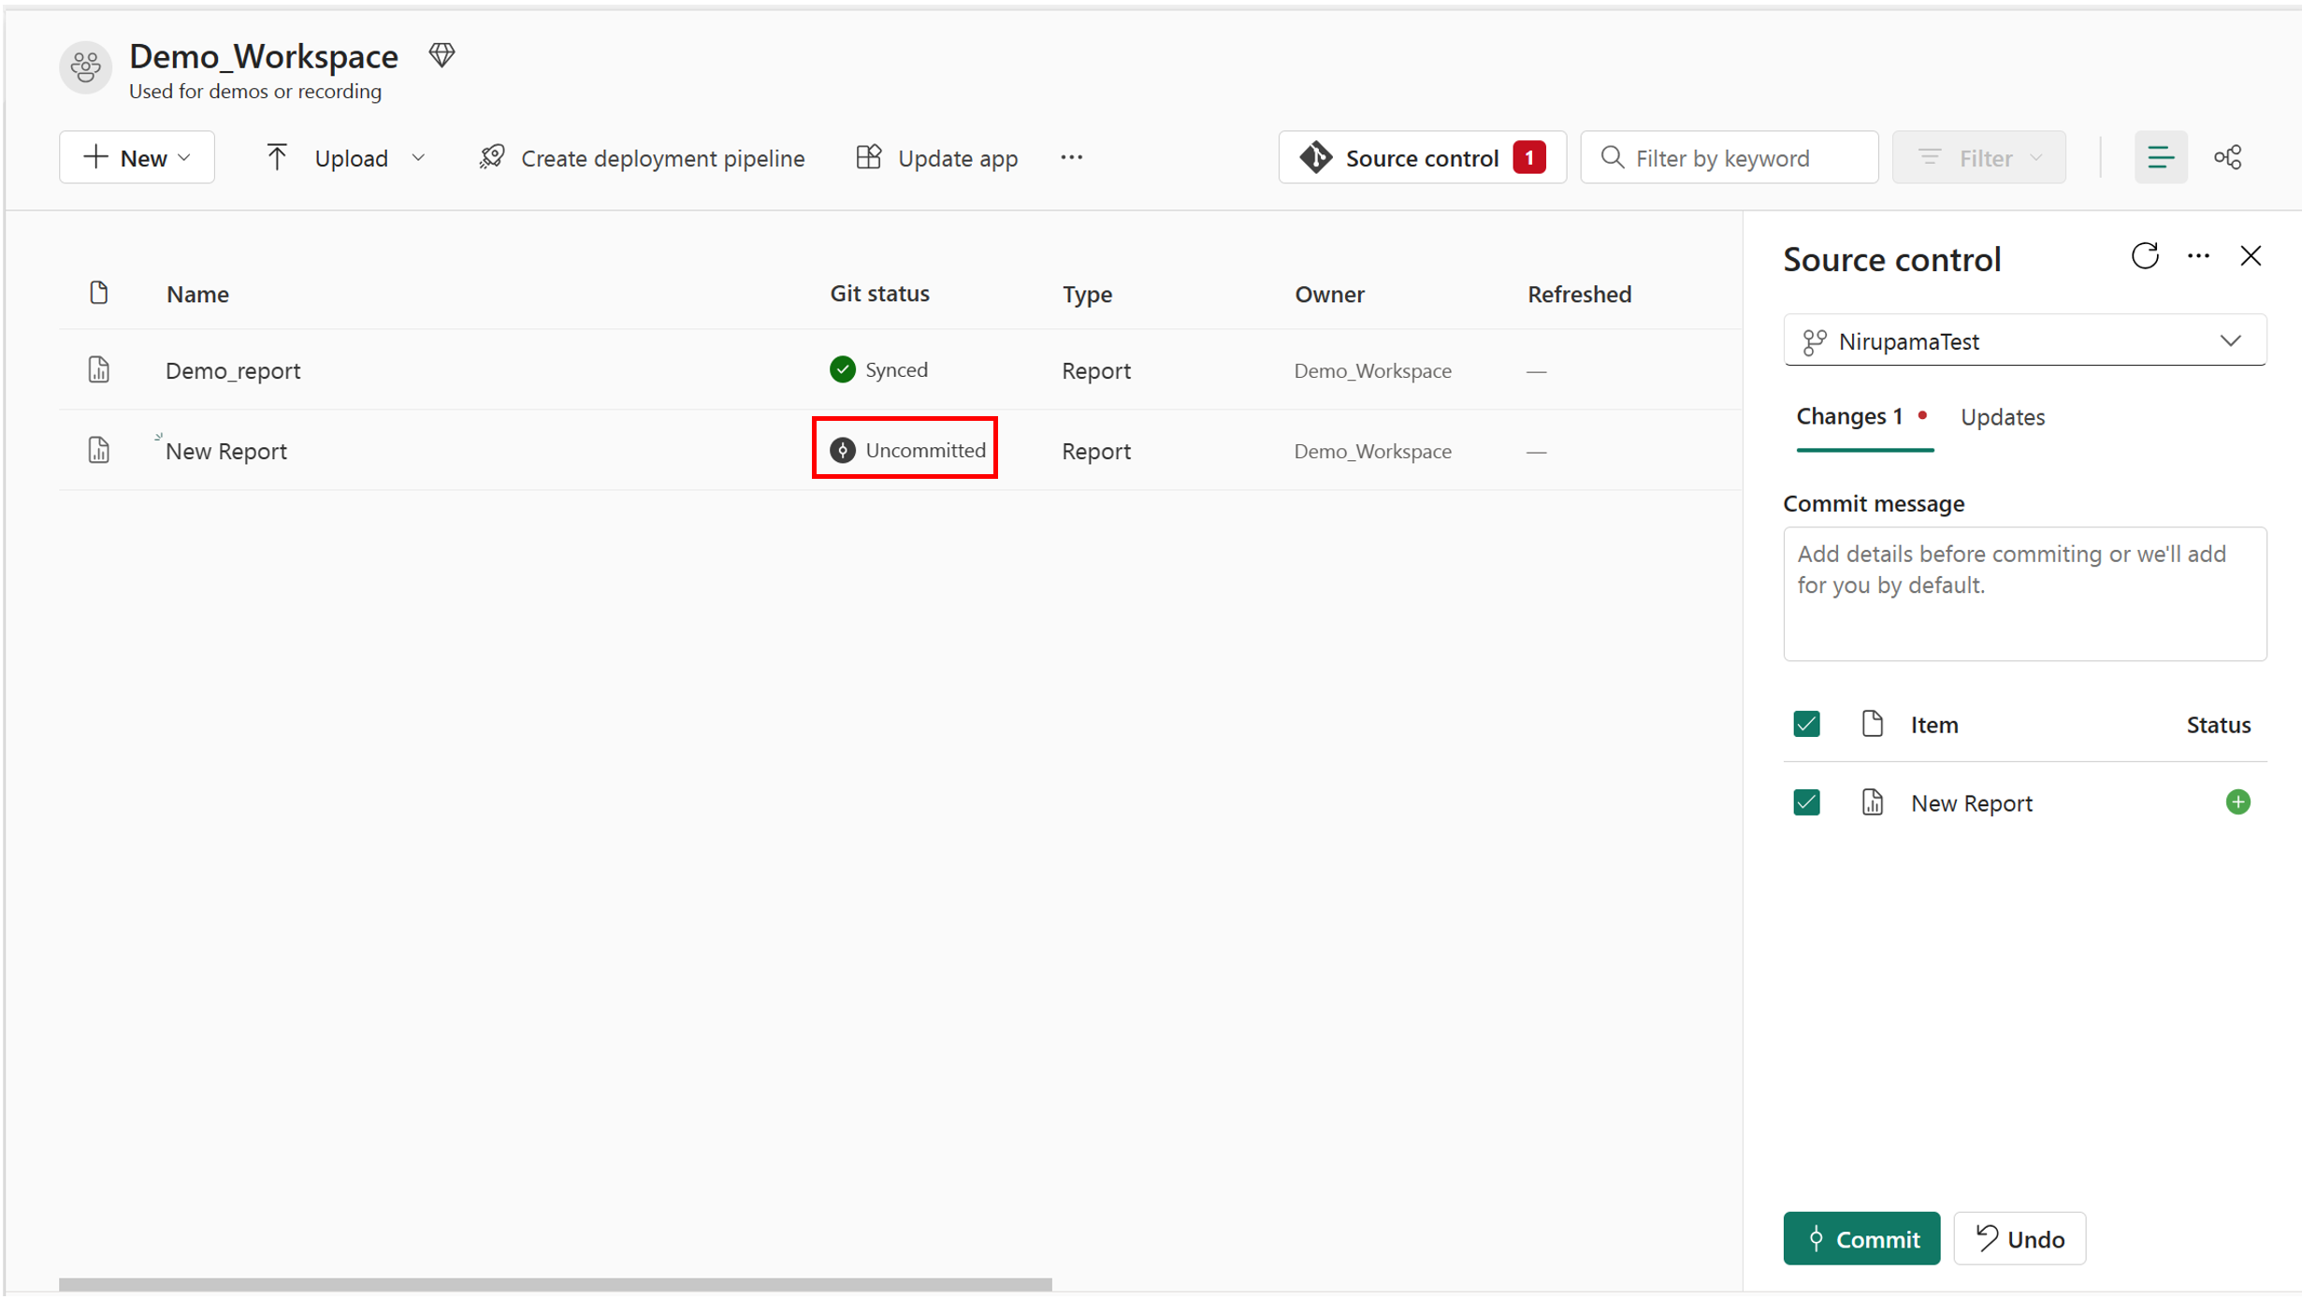Uncheck the New Report change checkbox
The height and width of the screenshot is (1299, 2302).
(1806, 802)
